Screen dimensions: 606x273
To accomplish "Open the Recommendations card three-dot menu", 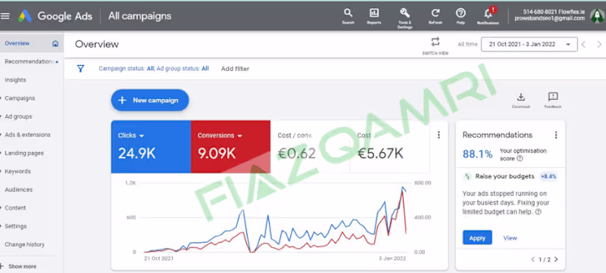I will [556, 135].
